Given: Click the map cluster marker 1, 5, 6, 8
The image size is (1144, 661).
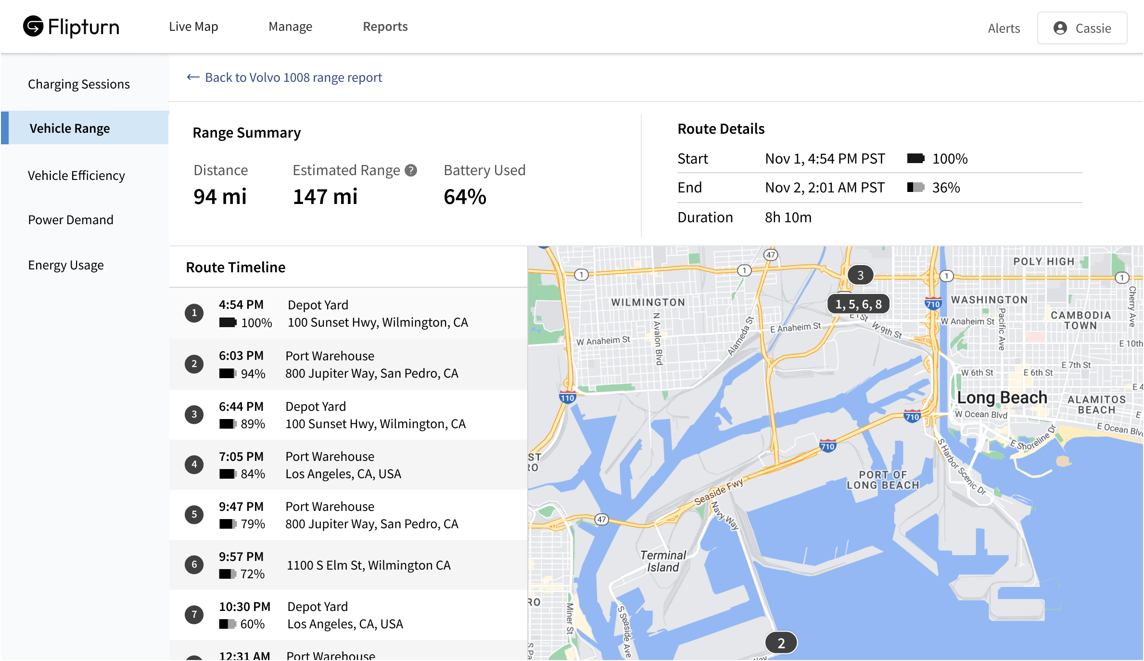Looking at the screenshot, I should click(x=858, y=304).
